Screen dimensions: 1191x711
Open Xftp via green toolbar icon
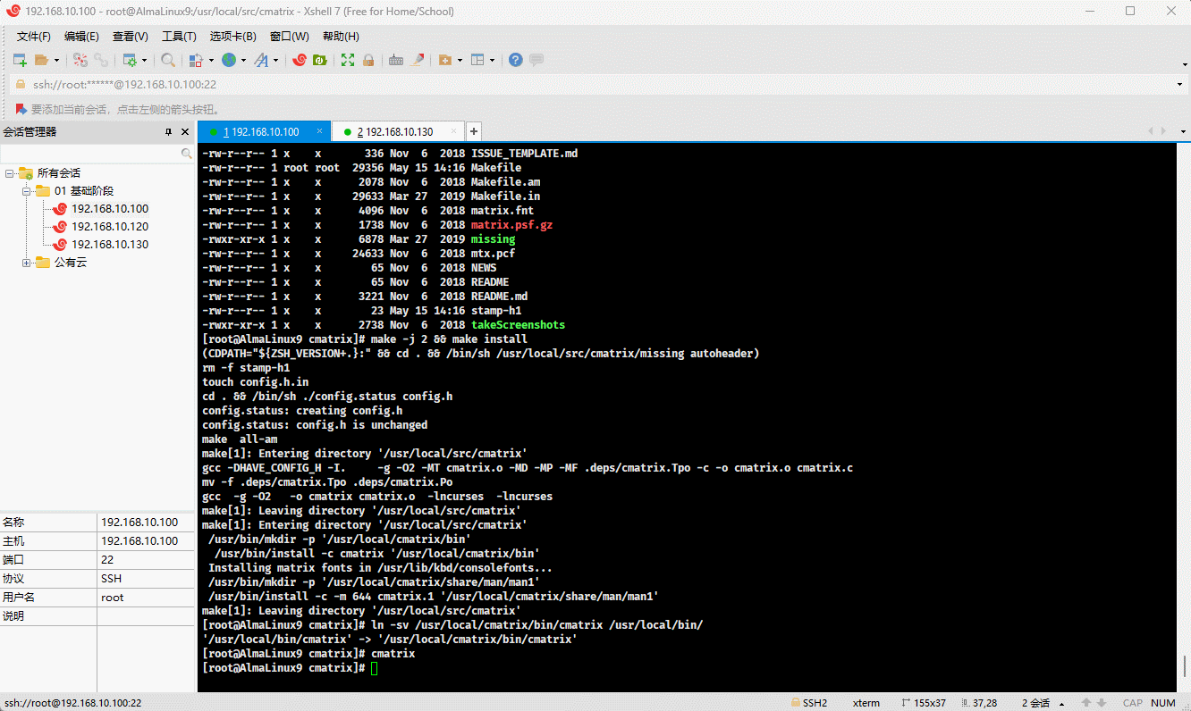[x=319, y=60]
